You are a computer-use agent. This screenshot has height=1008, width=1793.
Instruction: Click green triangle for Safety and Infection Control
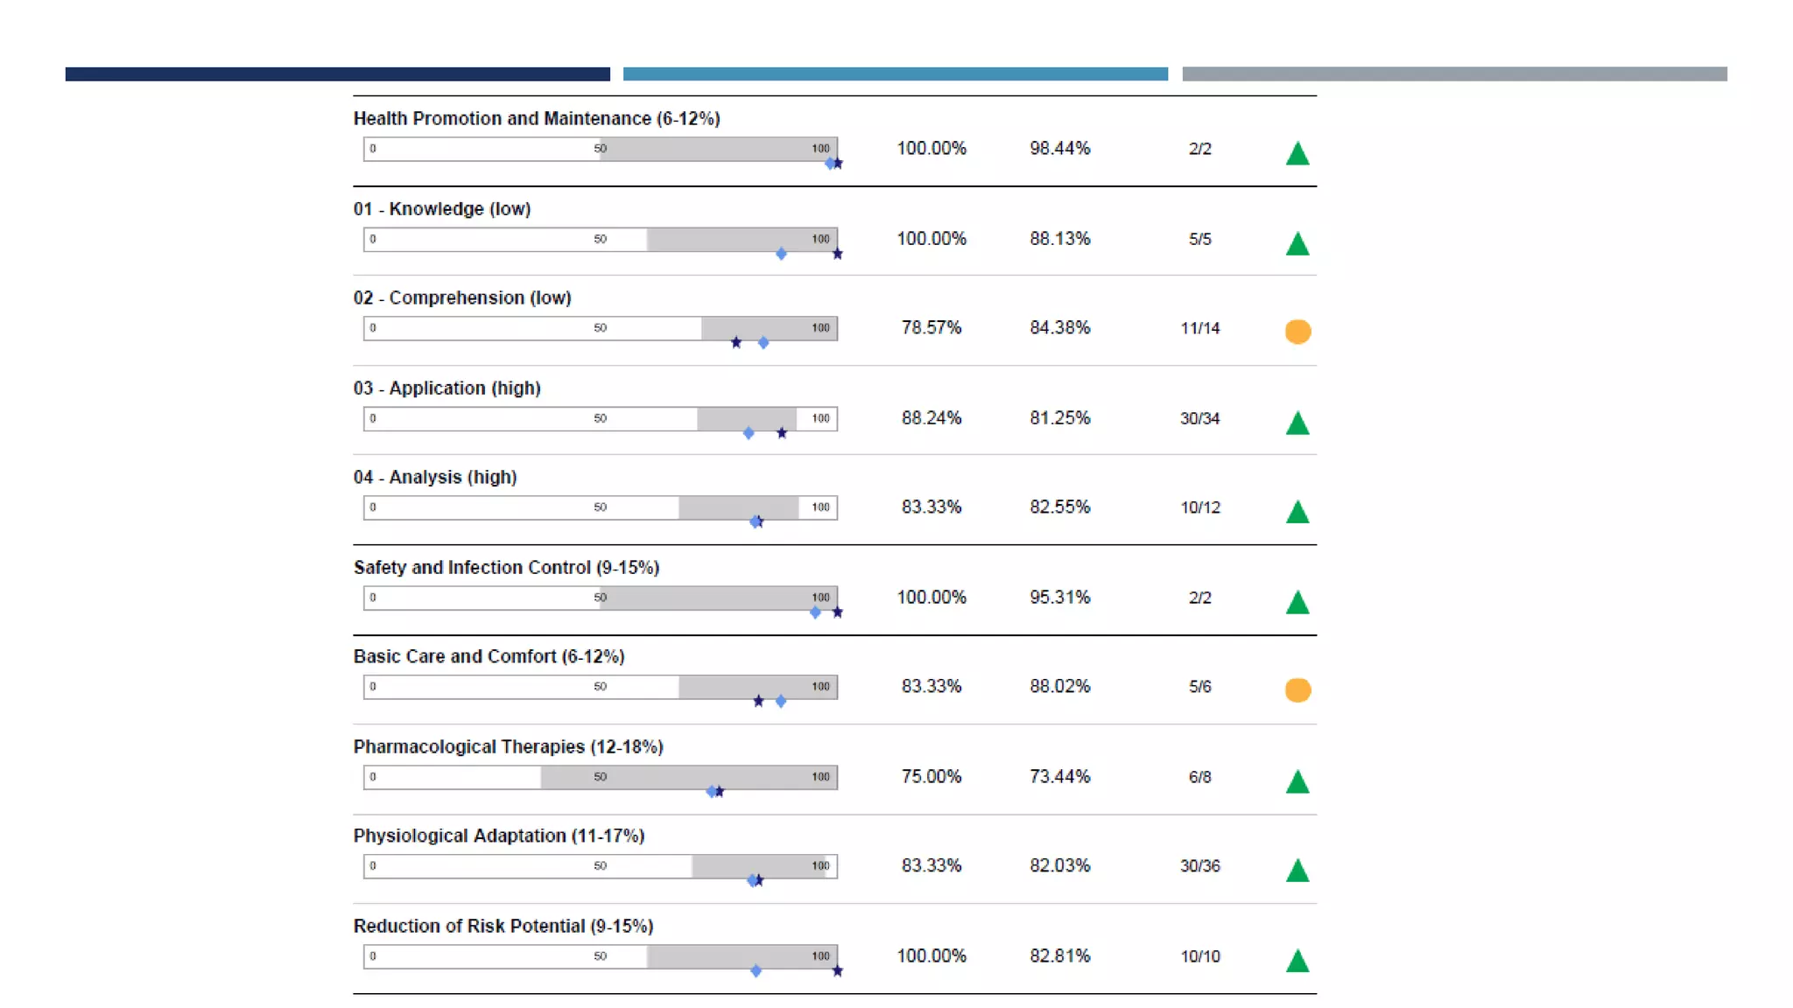(x=1297, y=603)
